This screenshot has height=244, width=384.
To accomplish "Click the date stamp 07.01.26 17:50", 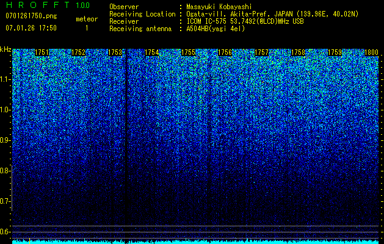I will point(31,28).
